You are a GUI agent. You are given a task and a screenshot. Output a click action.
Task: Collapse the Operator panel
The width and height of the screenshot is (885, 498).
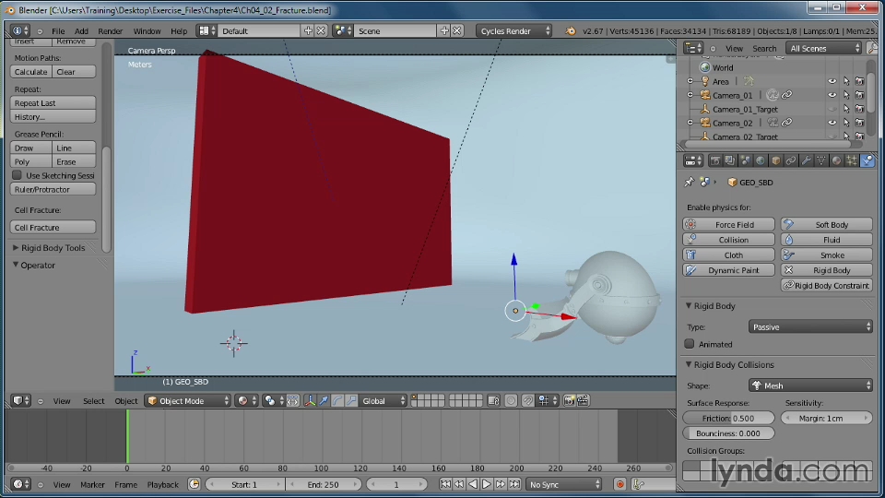click(x=16, y=265)
